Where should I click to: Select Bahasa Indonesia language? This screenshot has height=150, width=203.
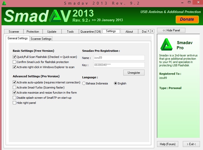coord(84,83)
